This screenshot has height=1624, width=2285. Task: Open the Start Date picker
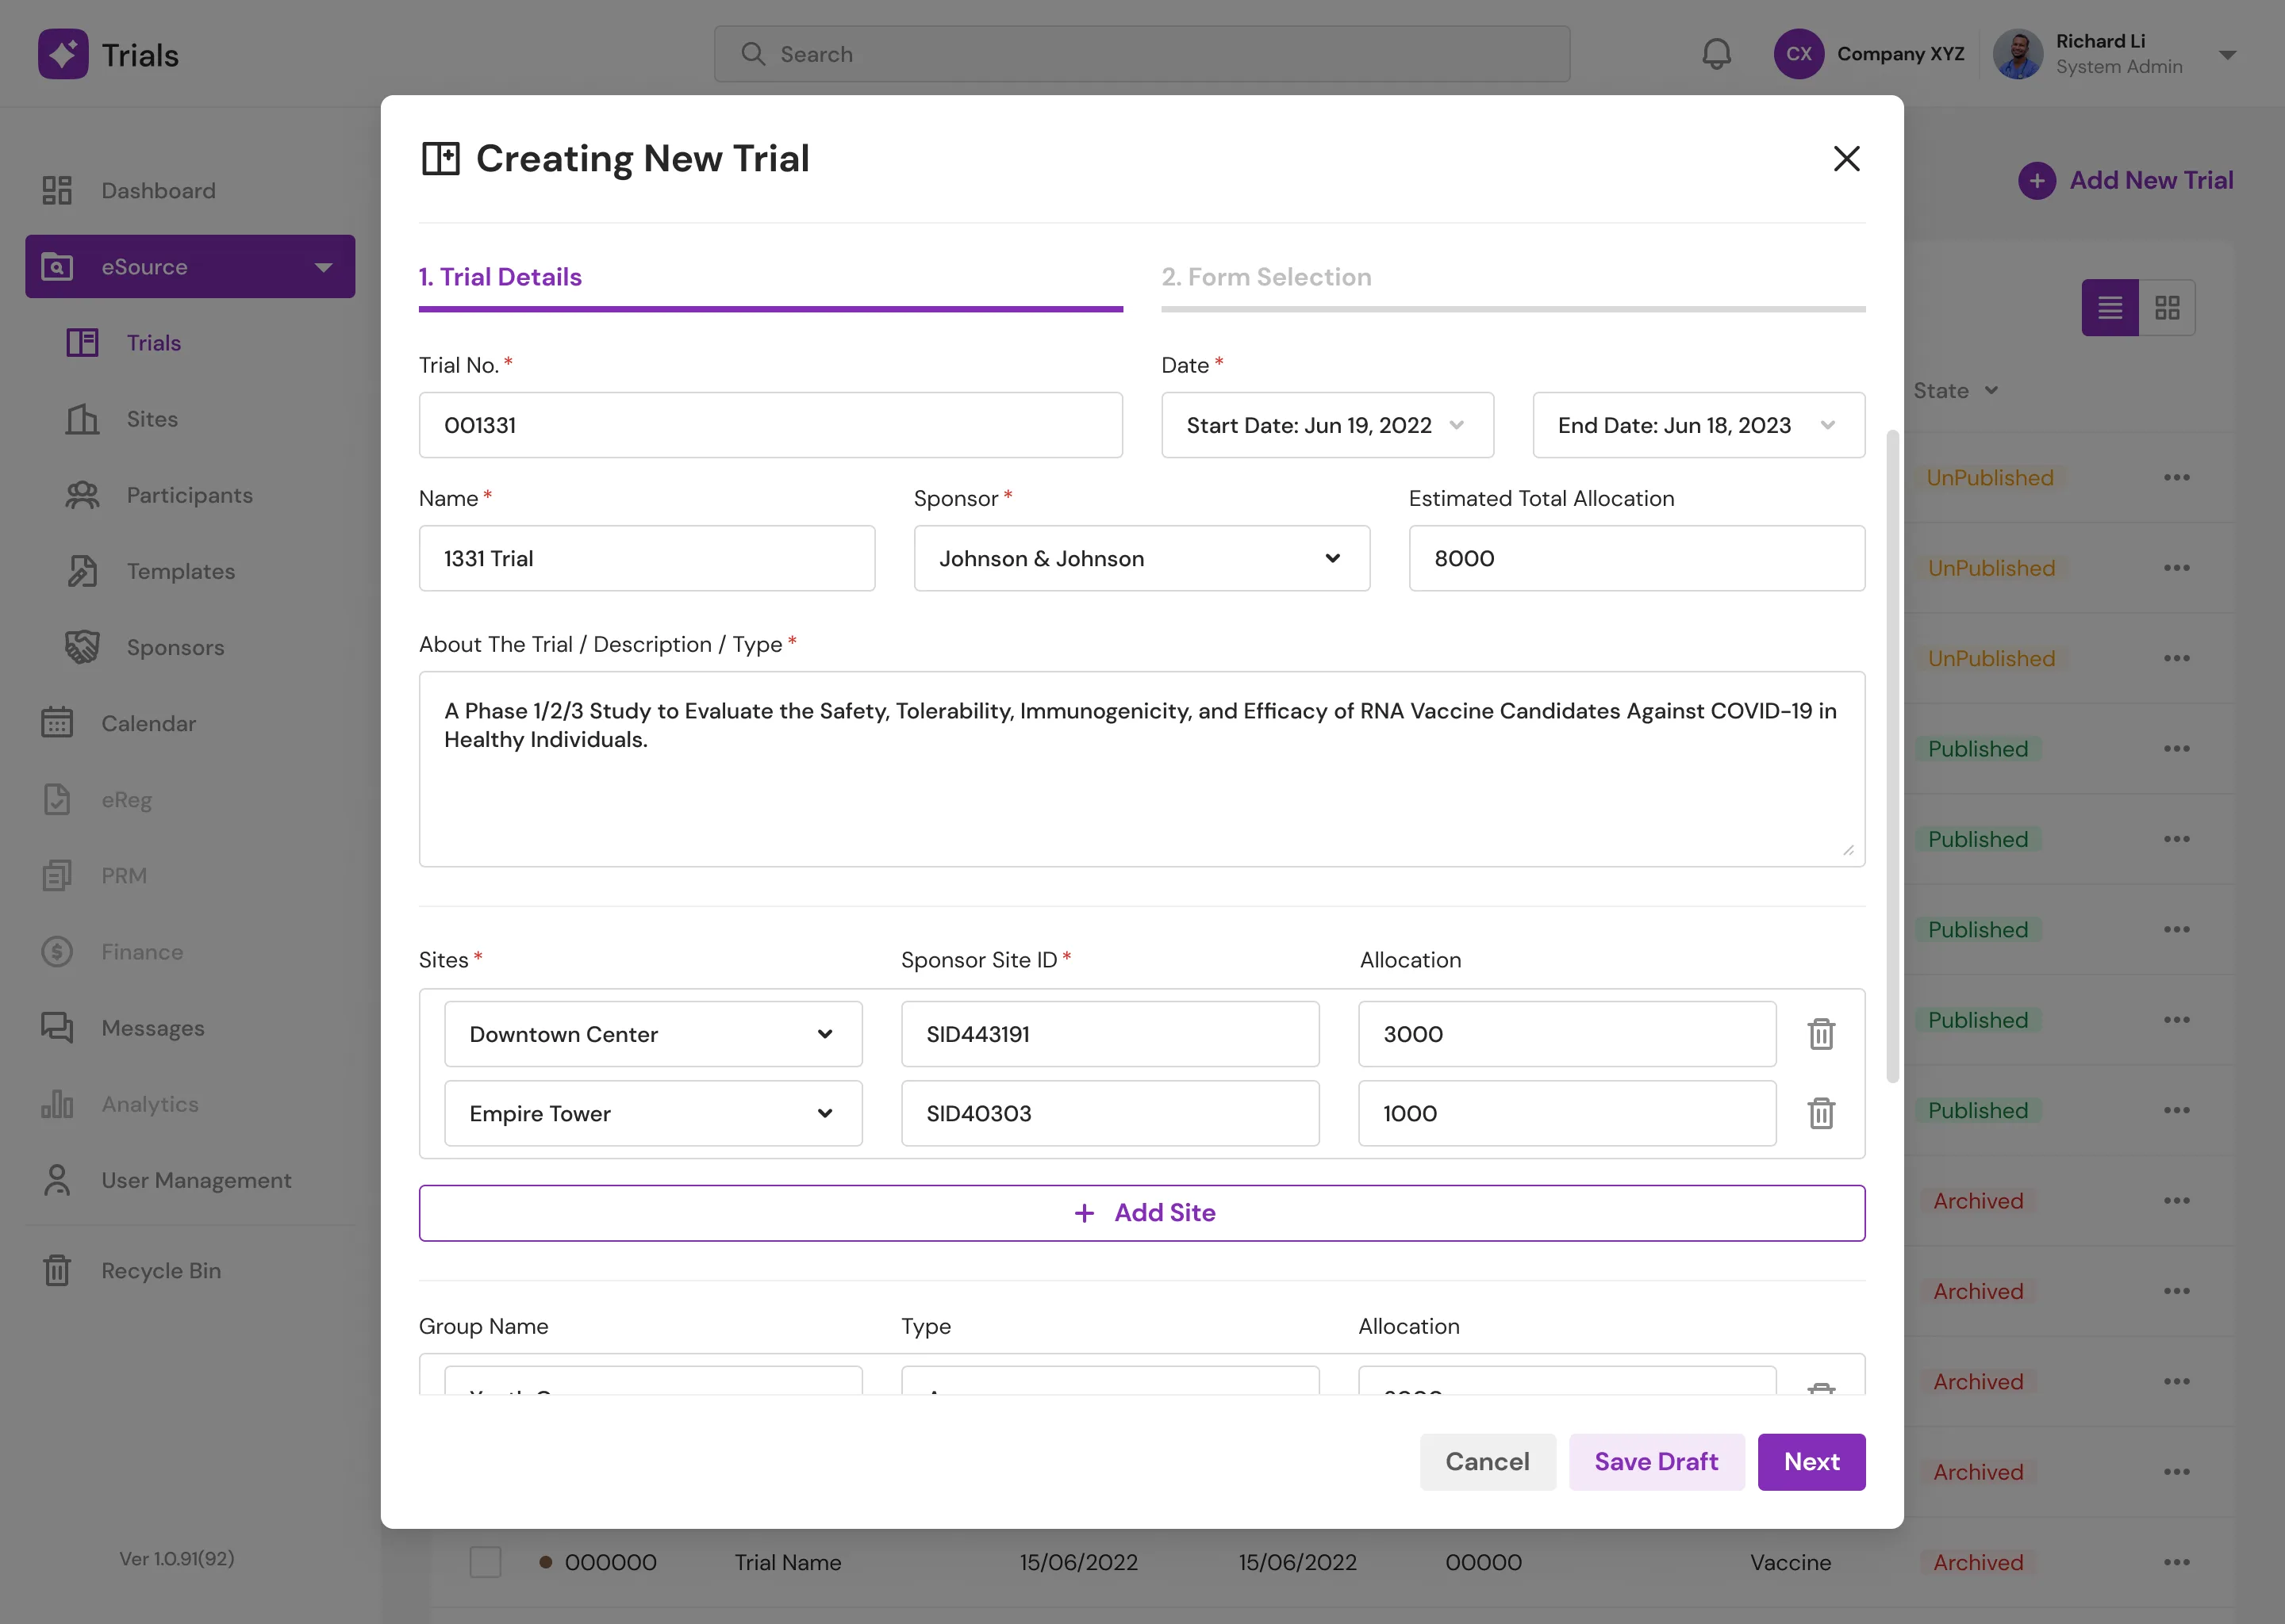tap(1327, 425)
